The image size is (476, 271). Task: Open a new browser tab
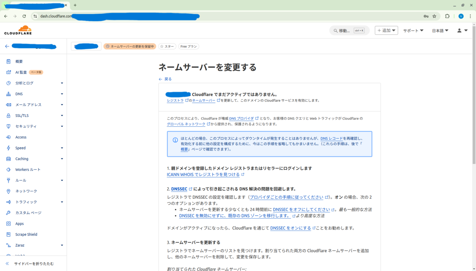coord(75,5)
